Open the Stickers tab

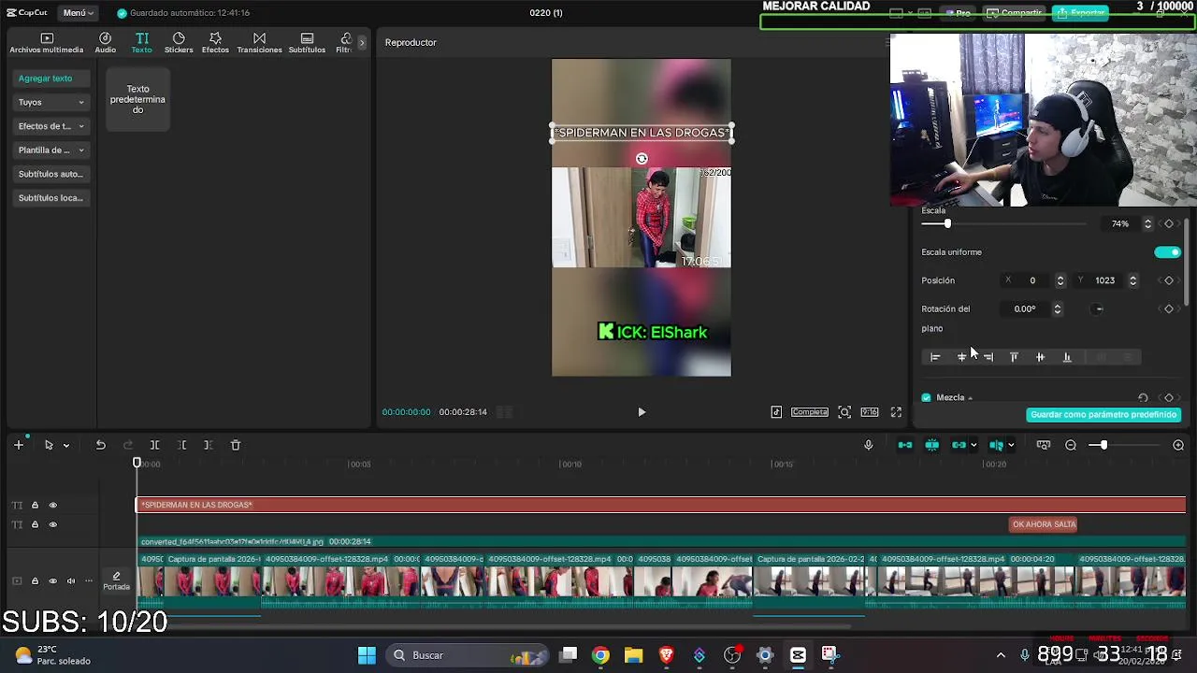point(179,43)
